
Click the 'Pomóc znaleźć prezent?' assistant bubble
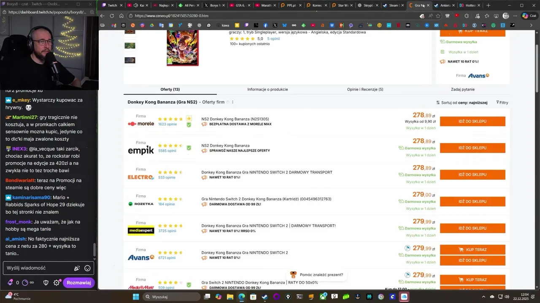pyautogui.click(x=317, y=275)
